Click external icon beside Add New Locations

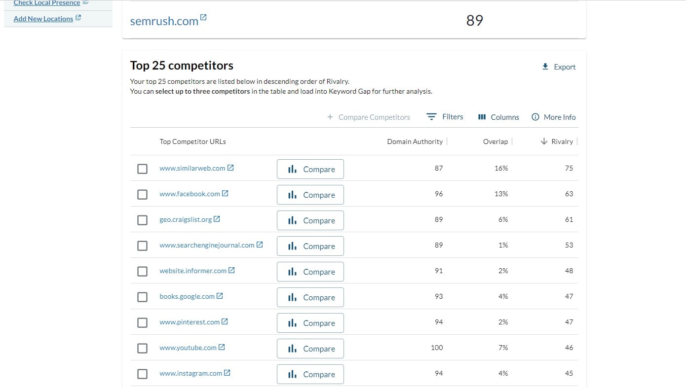pyautogui.click(x=78, y=18)
